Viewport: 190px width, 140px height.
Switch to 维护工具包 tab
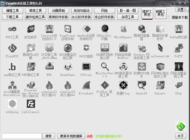click(x=147, y=13)
